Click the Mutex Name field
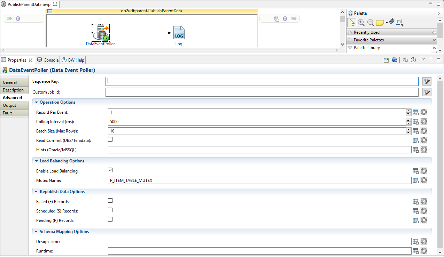This screenshot has width=444, height=257. point(260,180)
